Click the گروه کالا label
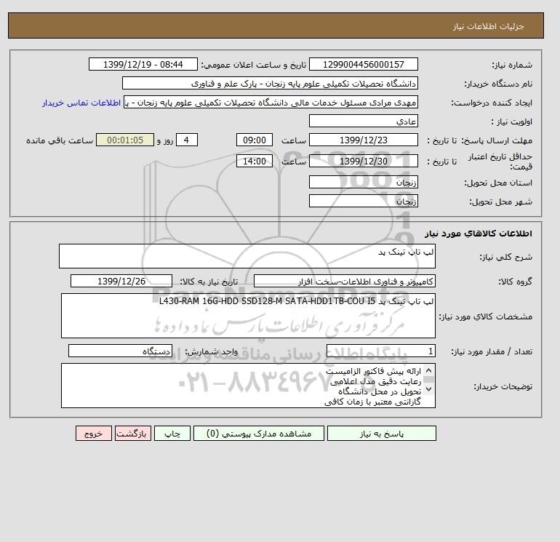The image size is (560, 542). (x=515, y=282)
